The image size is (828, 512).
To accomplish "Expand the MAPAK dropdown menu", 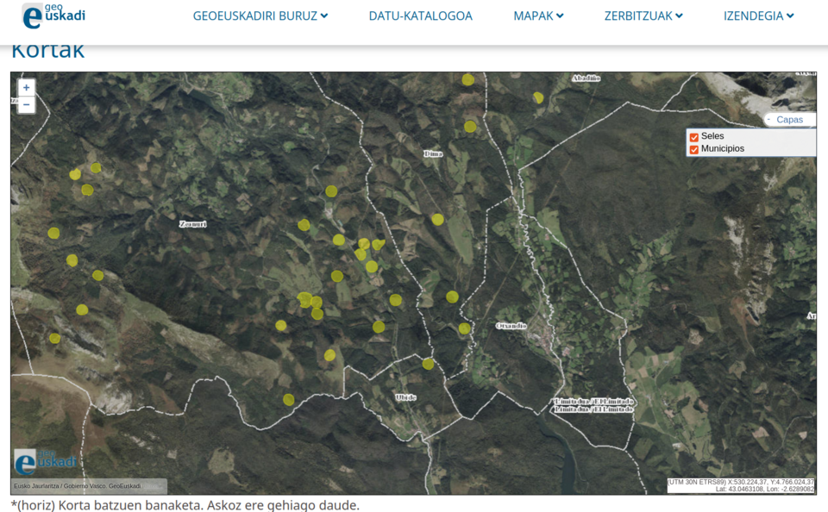I will 538,16.
